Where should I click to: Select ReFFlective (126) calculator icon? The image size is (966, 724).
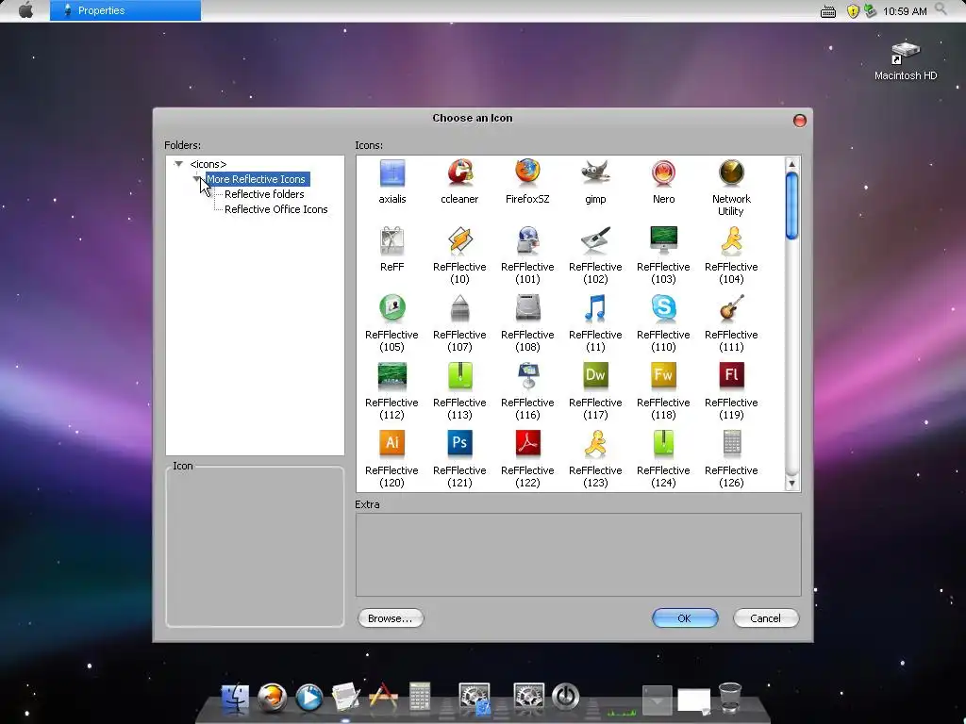pos(731,444)
